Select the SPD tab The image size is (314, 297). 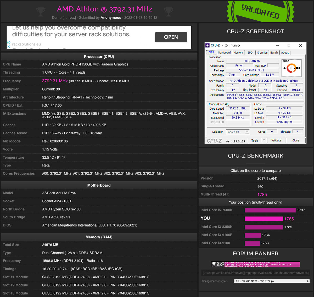pyautogui.click(x=250, y=53)
